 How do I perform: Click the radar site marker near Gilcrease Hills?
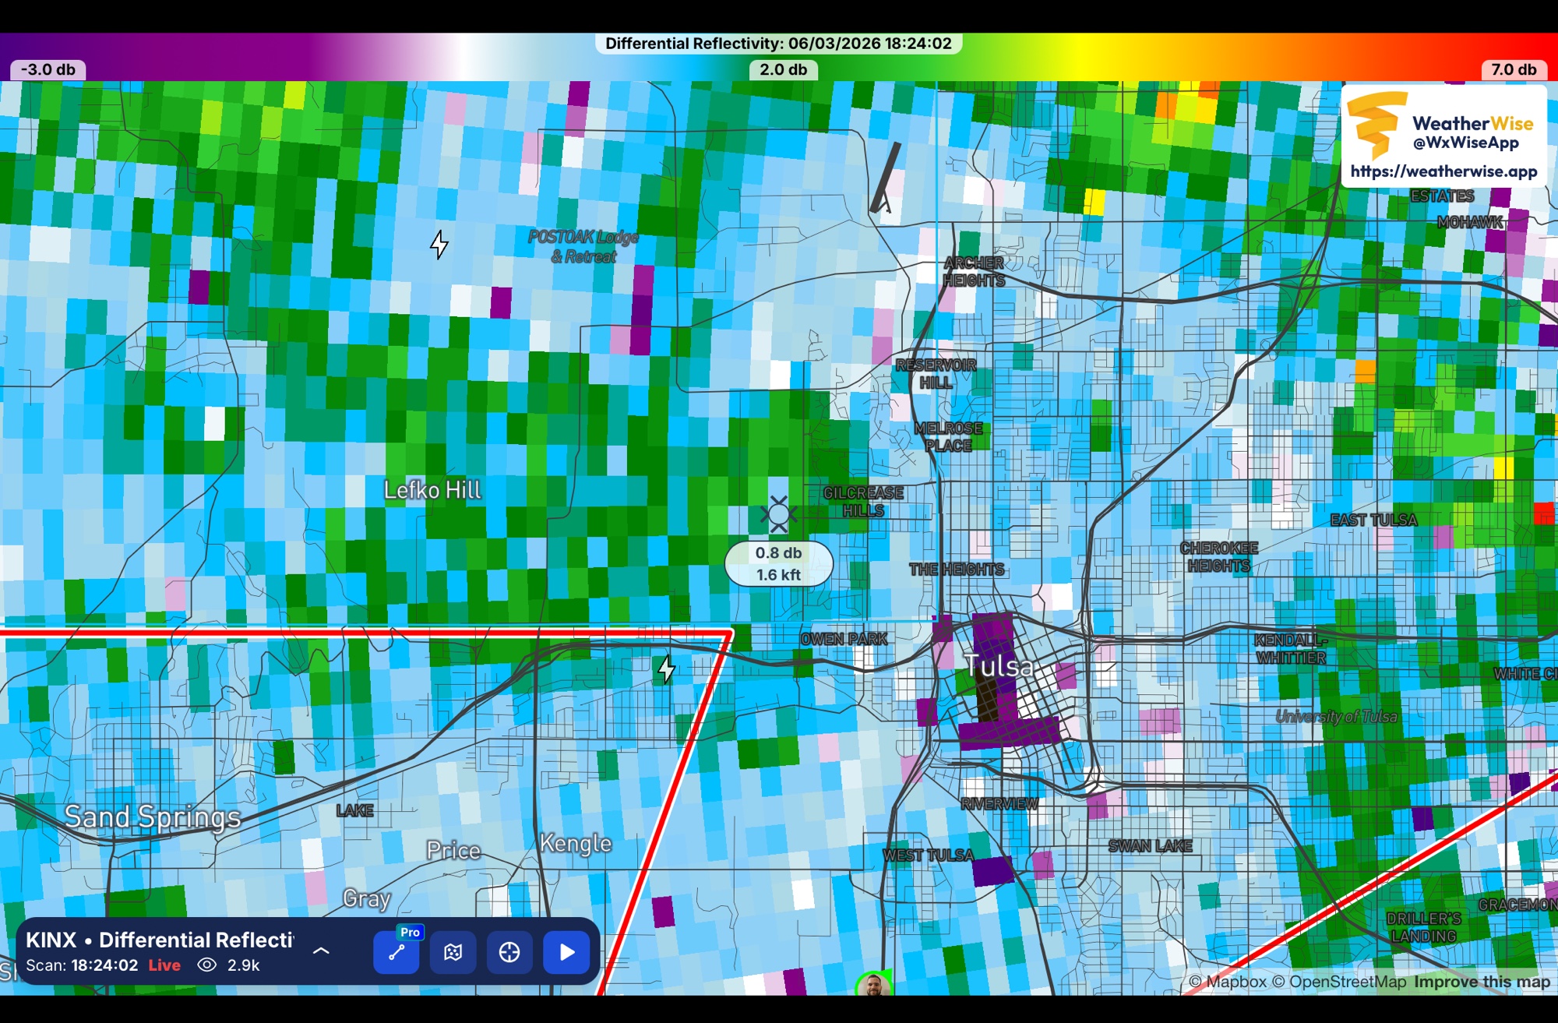coord(778,513)
